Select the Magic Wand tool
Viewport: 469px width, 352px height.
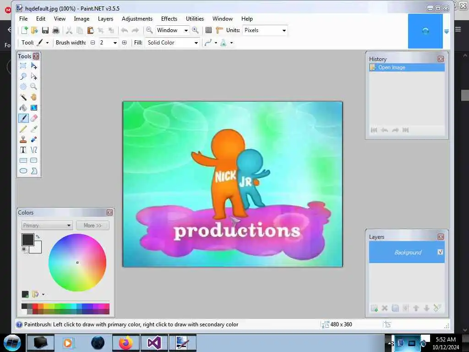[x=23, y=97]
